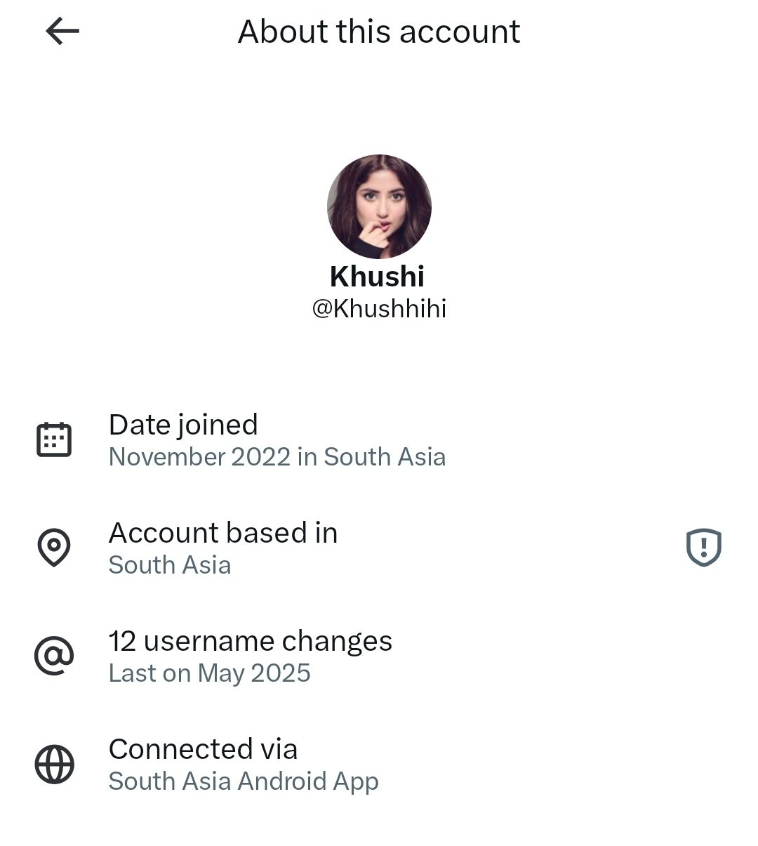Screen dimensions: 758x846
Task: Click the @ username changes icon
Action: pyautogui.click(x=54, y=656)
